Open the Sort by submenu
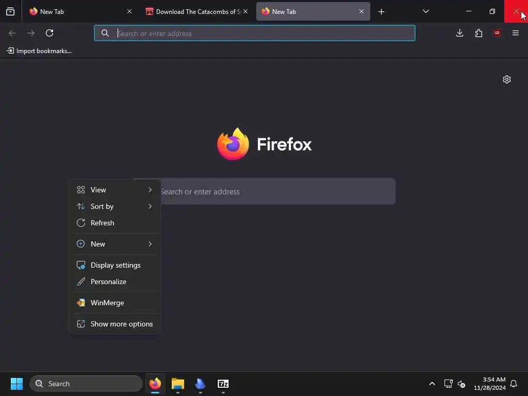 pos(115,206)
